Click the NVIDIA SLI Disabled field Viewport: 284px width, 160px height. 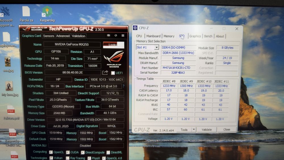click(86, 145)
